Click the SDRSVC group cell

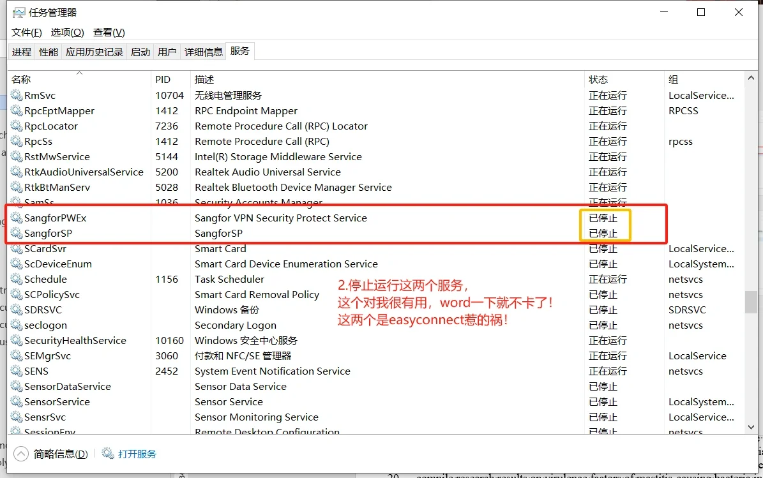[x=687, y=310]
